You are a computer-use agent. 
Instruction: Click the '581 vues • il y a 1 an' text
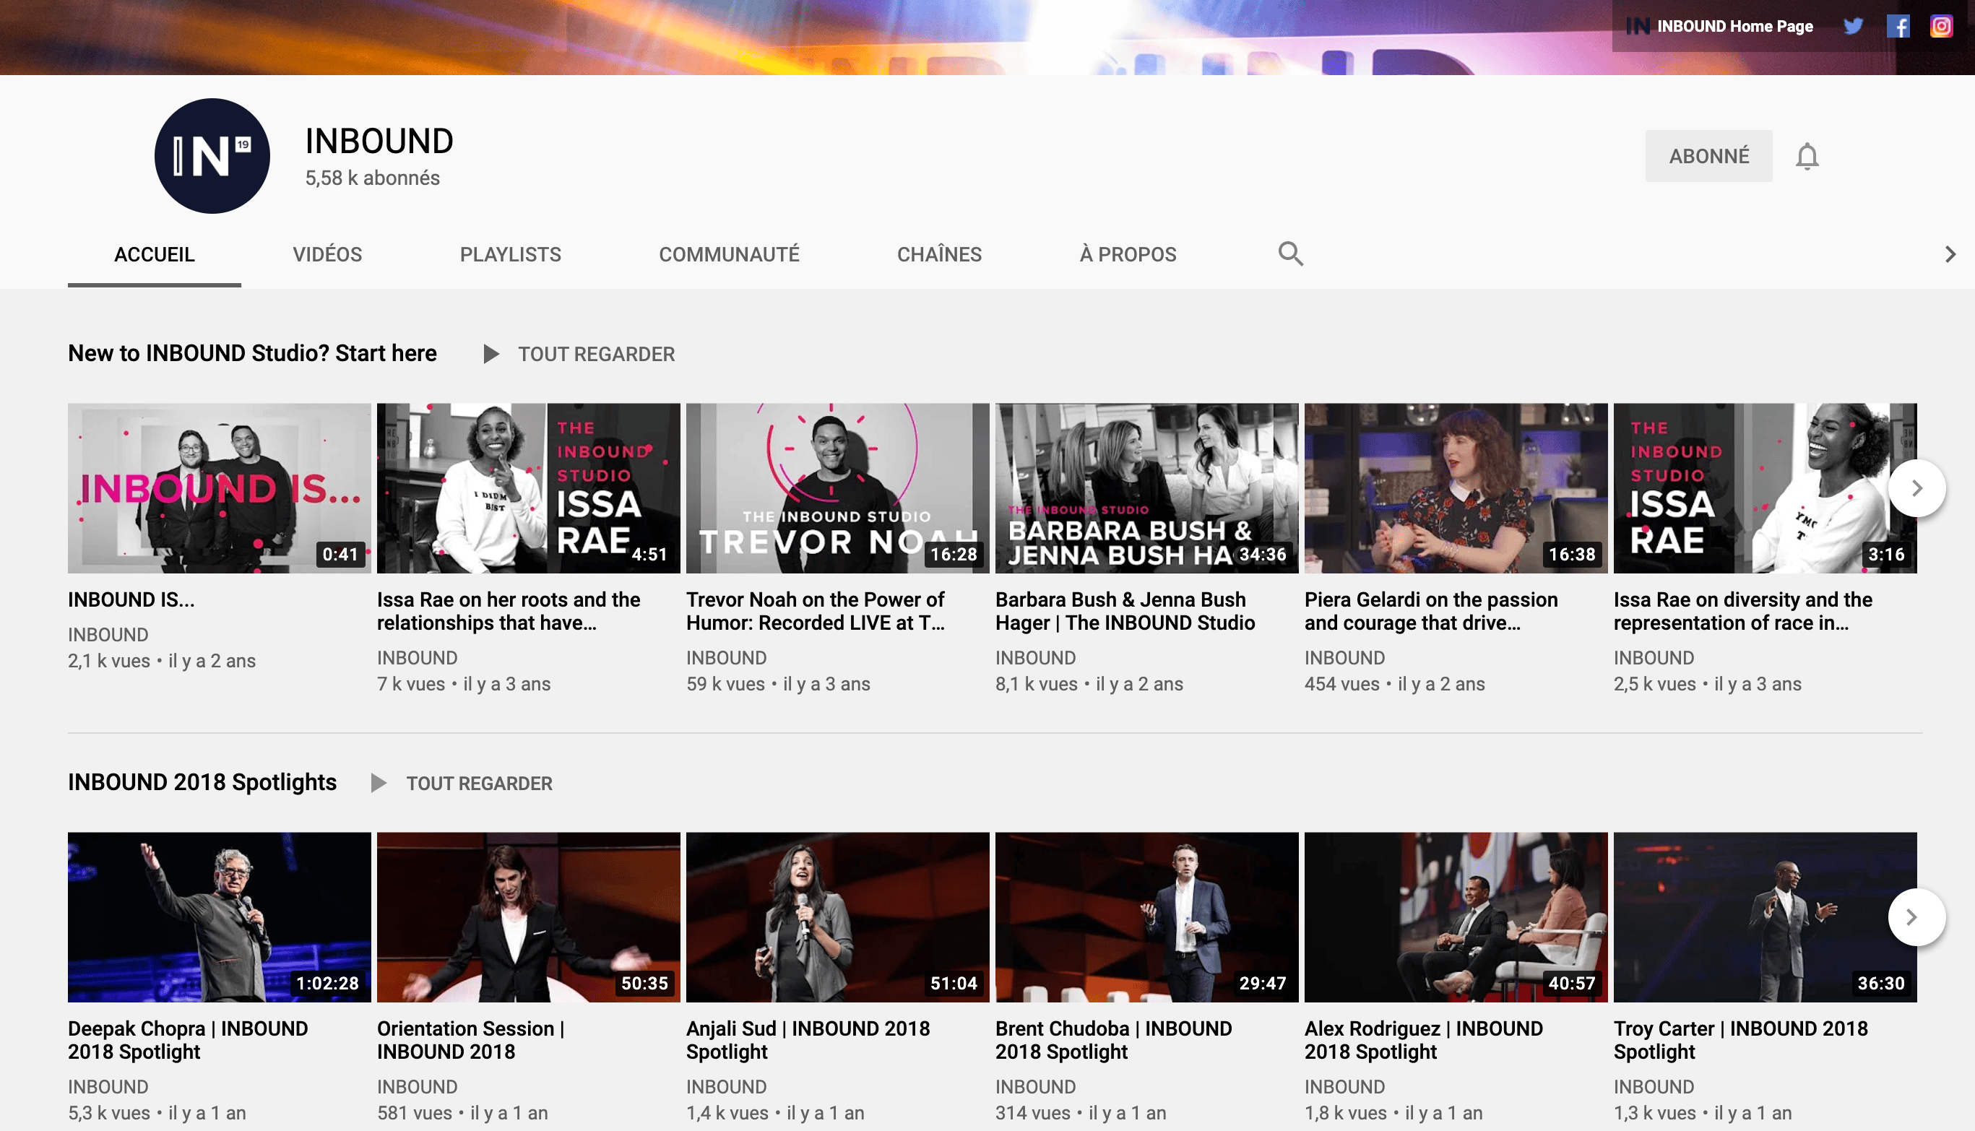point(462,1113)
